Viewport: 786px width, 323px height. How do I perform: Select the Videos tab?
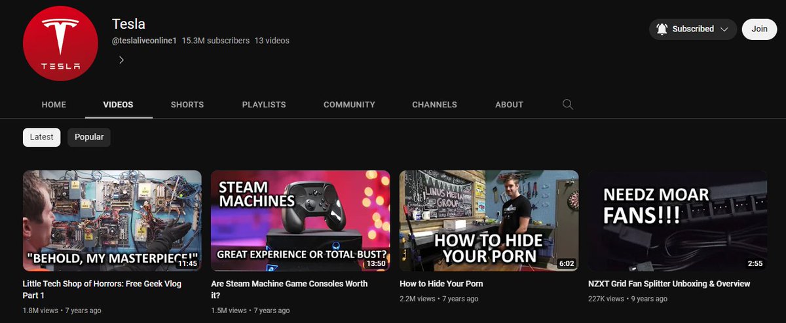[x=118, y=105]
